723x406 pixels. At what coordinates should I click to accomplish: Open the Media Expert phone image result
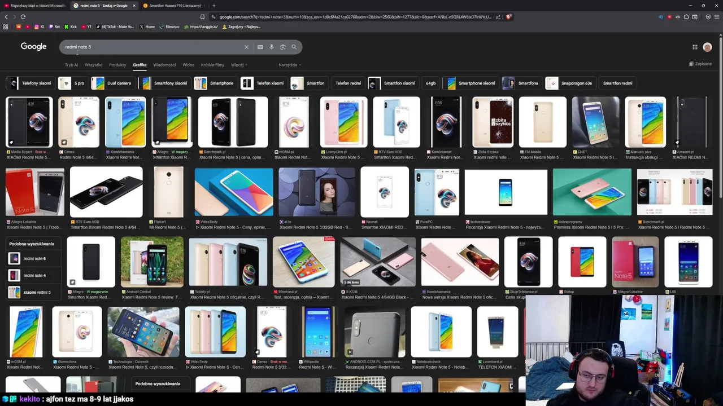tap(29, 122)
